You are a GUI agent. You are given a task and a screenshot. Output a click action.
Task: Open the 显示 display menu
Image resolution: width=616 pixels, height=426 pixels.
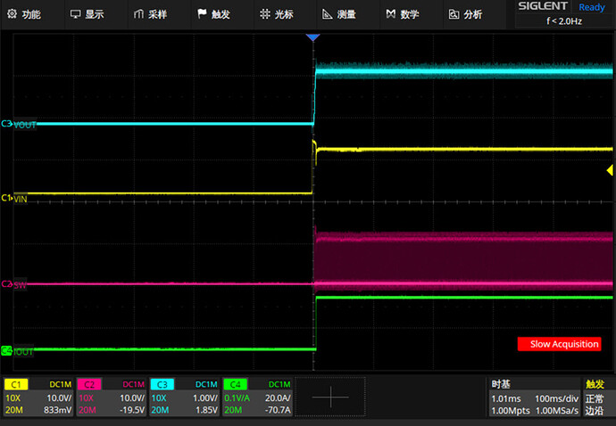pos(87,14)
